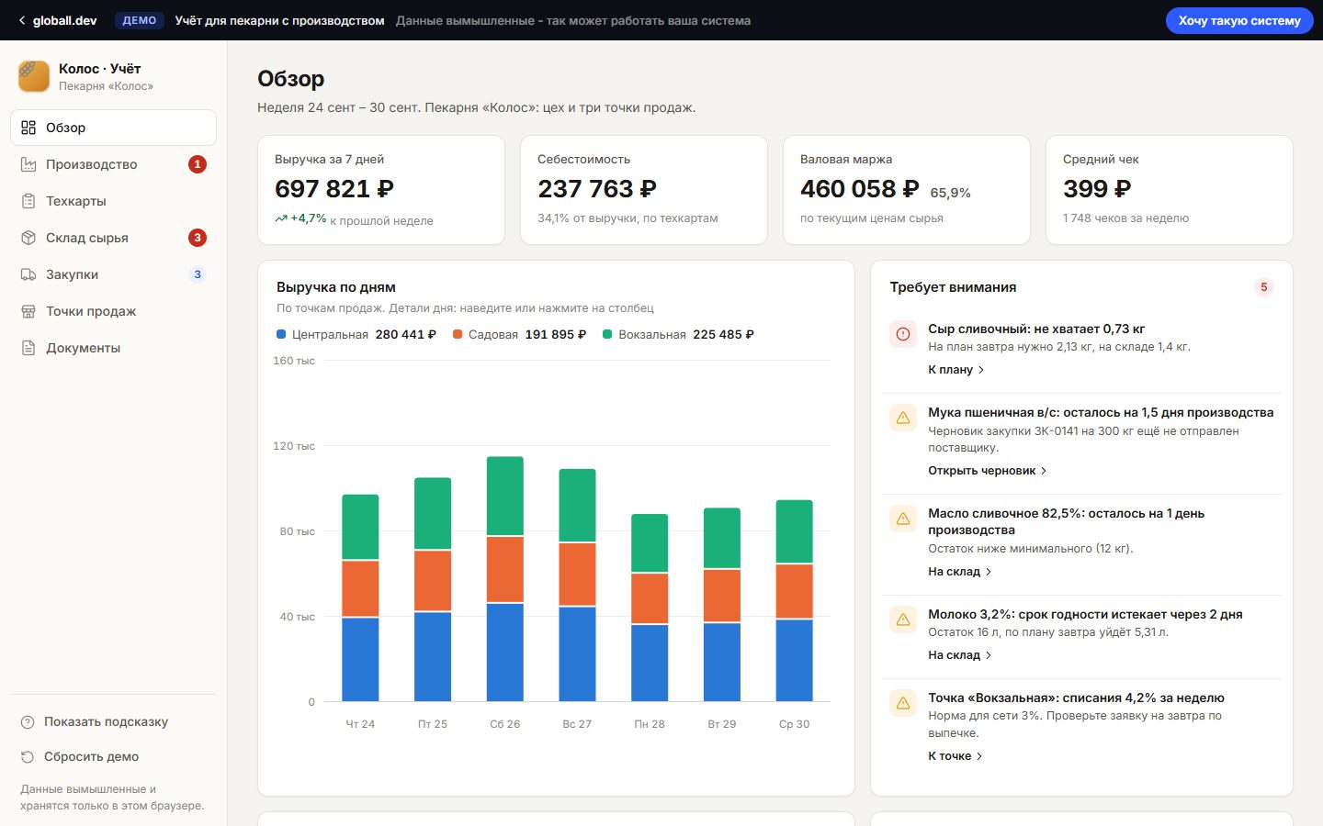The width and height of the screenshot is (1323, 826).
Task: Click the Точки продаж store icon
Action: [28, 311]
